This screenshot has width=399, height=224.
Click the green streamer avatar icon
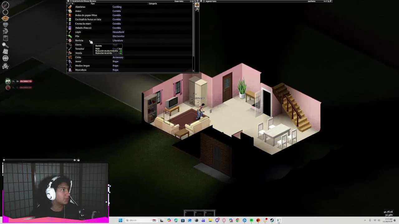pos(8,81)
